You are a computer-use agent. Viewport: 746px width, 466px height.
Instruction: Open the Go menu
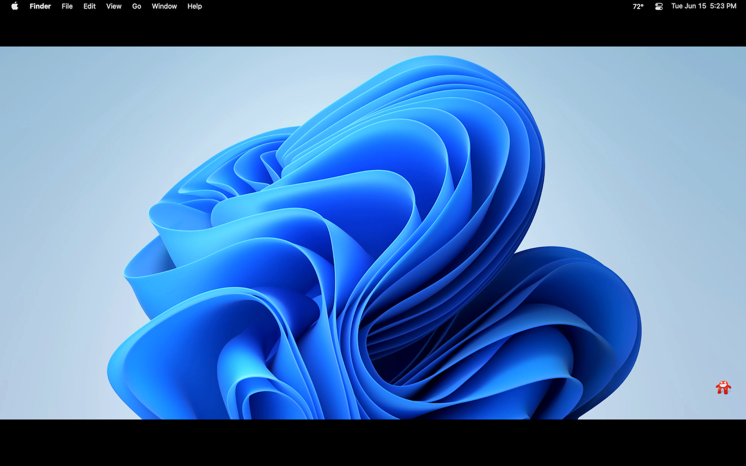click(137, 6)
